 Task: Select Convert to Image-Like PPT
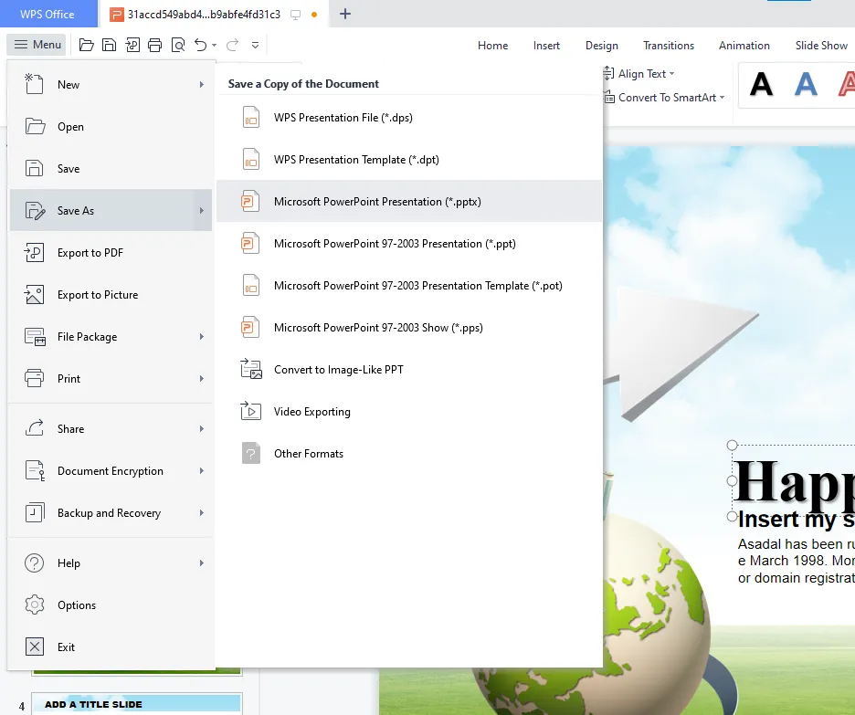[338, 370]
